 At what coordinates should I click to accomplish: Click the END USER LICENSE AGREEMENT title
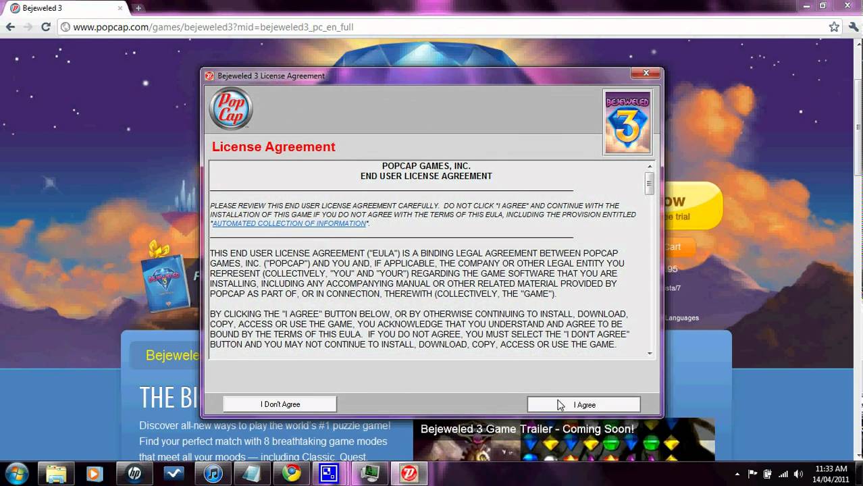pos(426,176)
